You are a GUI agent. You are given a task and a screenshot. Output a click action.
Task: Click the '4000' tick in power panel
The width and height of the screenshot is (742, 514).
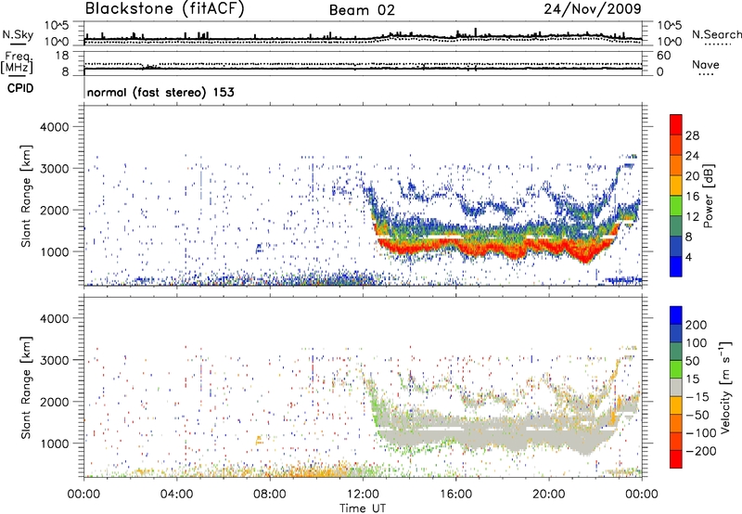[x=54, y=127]
